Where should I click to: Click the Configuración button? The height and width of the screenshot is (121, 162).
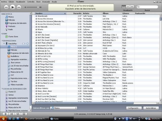134,108
